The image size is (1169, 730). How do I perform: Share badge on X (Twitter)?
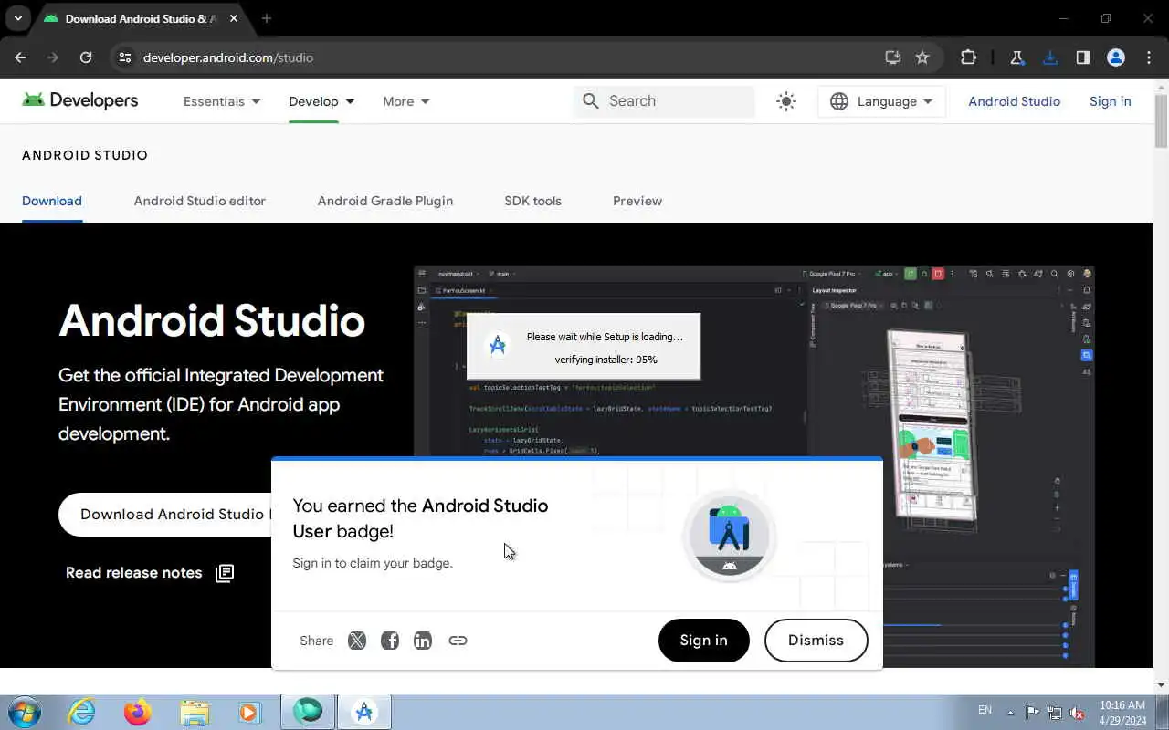point(357,641)
